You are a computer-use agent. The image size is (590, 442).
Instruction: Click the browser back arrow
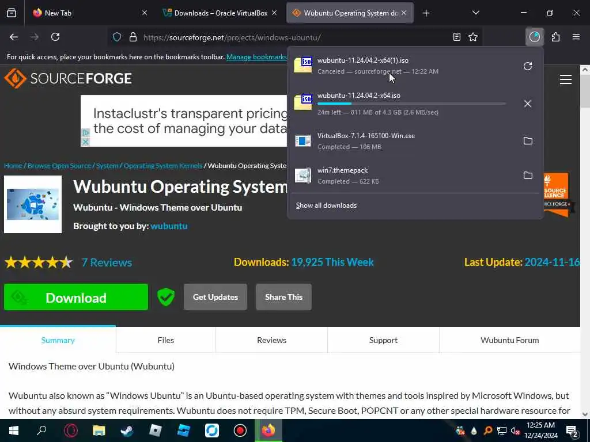tap(14, 37)
